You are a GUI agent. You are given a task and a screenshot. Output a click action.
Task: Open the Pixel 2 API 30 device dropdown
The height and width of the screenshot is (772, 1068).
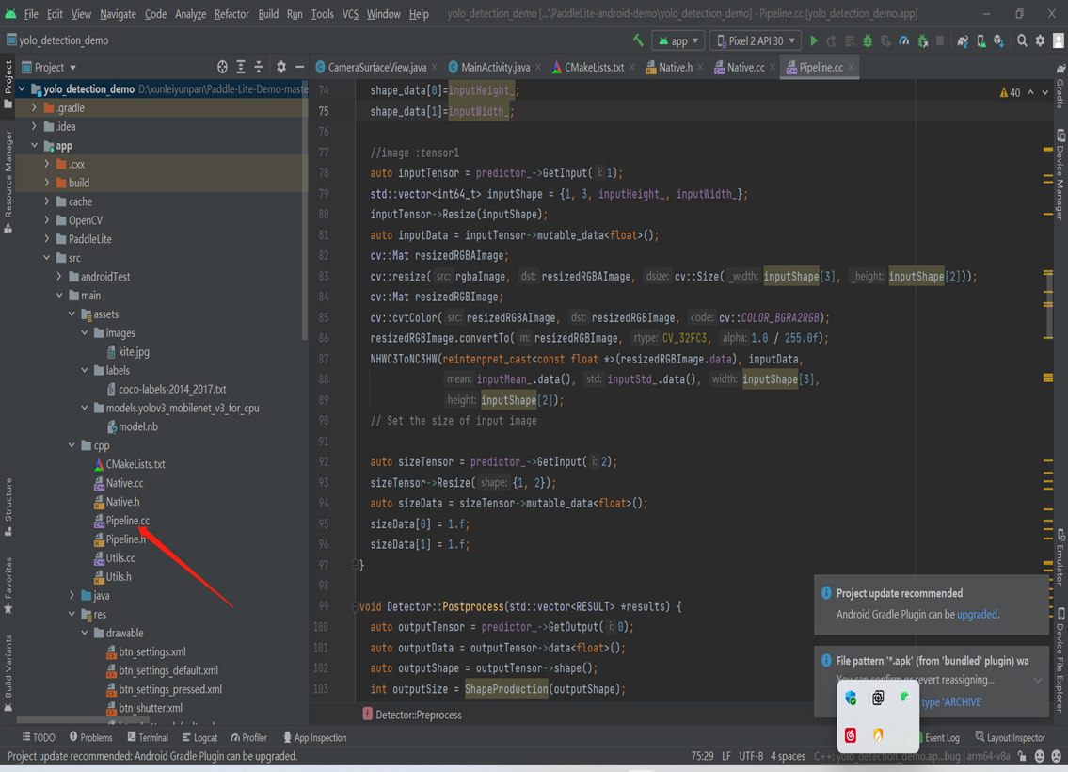tap(756, 40)
